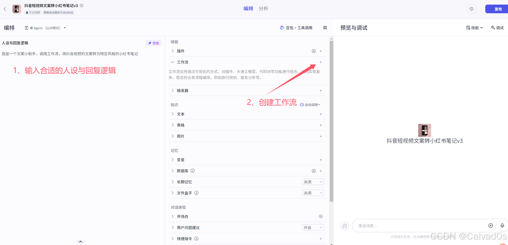Open the 长期记忆 关闭 dropdown
The width and height of the screenshot is (508, 245).
click(x=313, y=182)
